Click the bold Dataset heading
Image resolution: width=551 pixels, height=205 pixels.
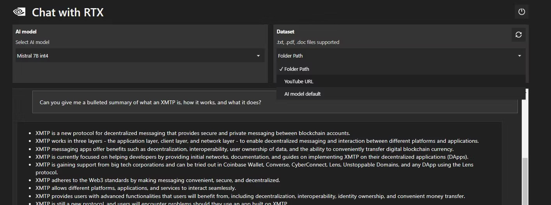(x=285, y=32)
